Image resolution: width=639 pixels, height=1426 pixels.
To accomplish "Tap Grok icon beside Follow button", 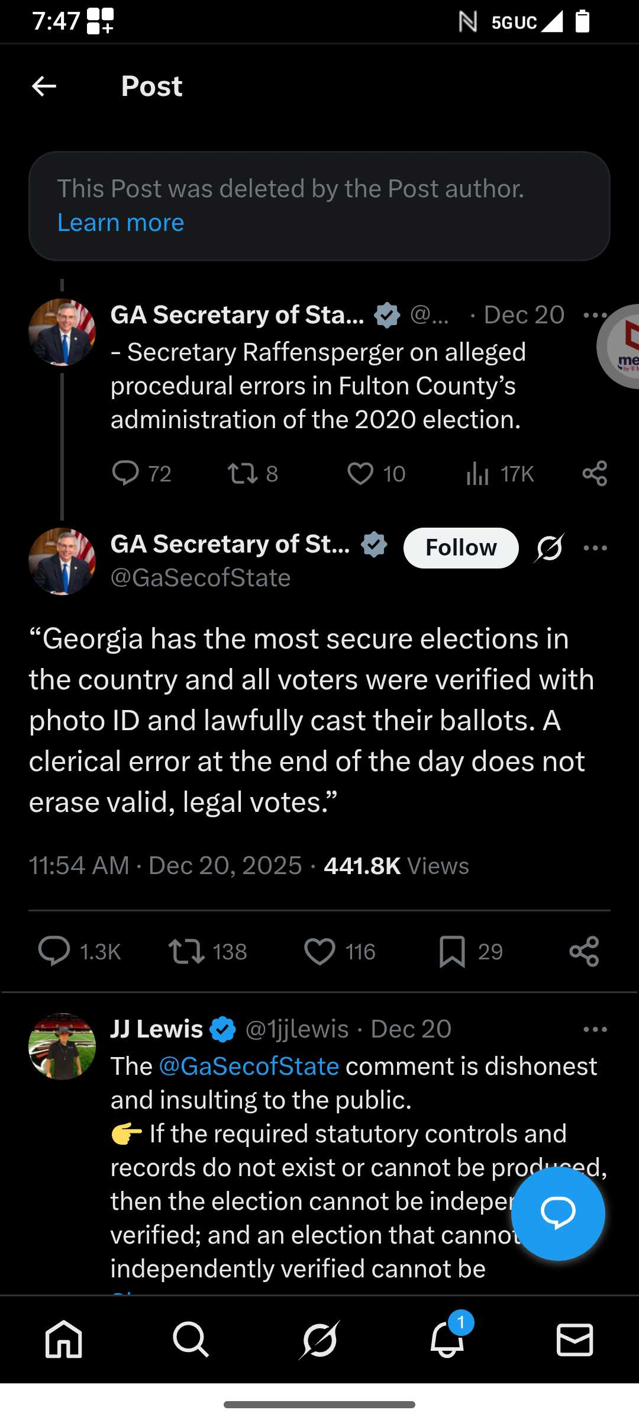I will click(550, 548).
